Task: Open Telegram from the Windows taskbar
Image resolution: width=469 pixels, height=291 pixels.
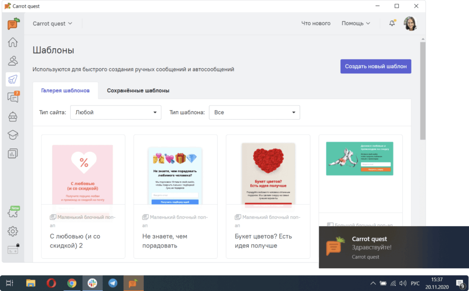Action: pos(113,283)
